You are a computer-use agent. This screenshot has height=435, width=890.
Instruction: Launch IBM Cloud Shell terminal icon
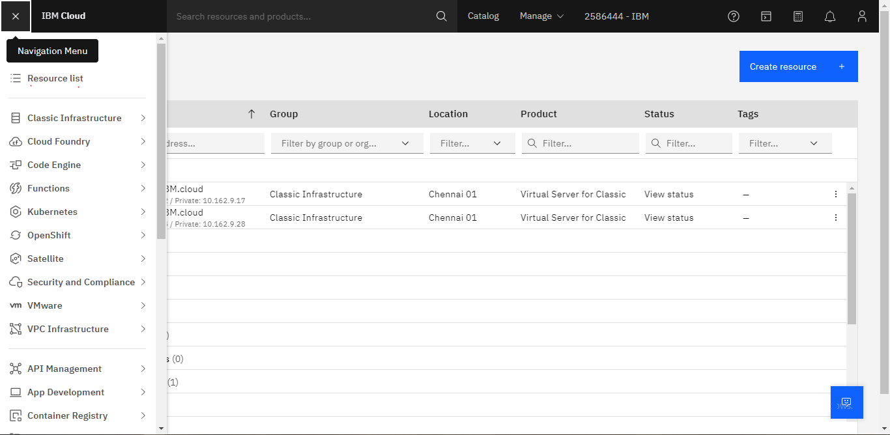[766, 16]
